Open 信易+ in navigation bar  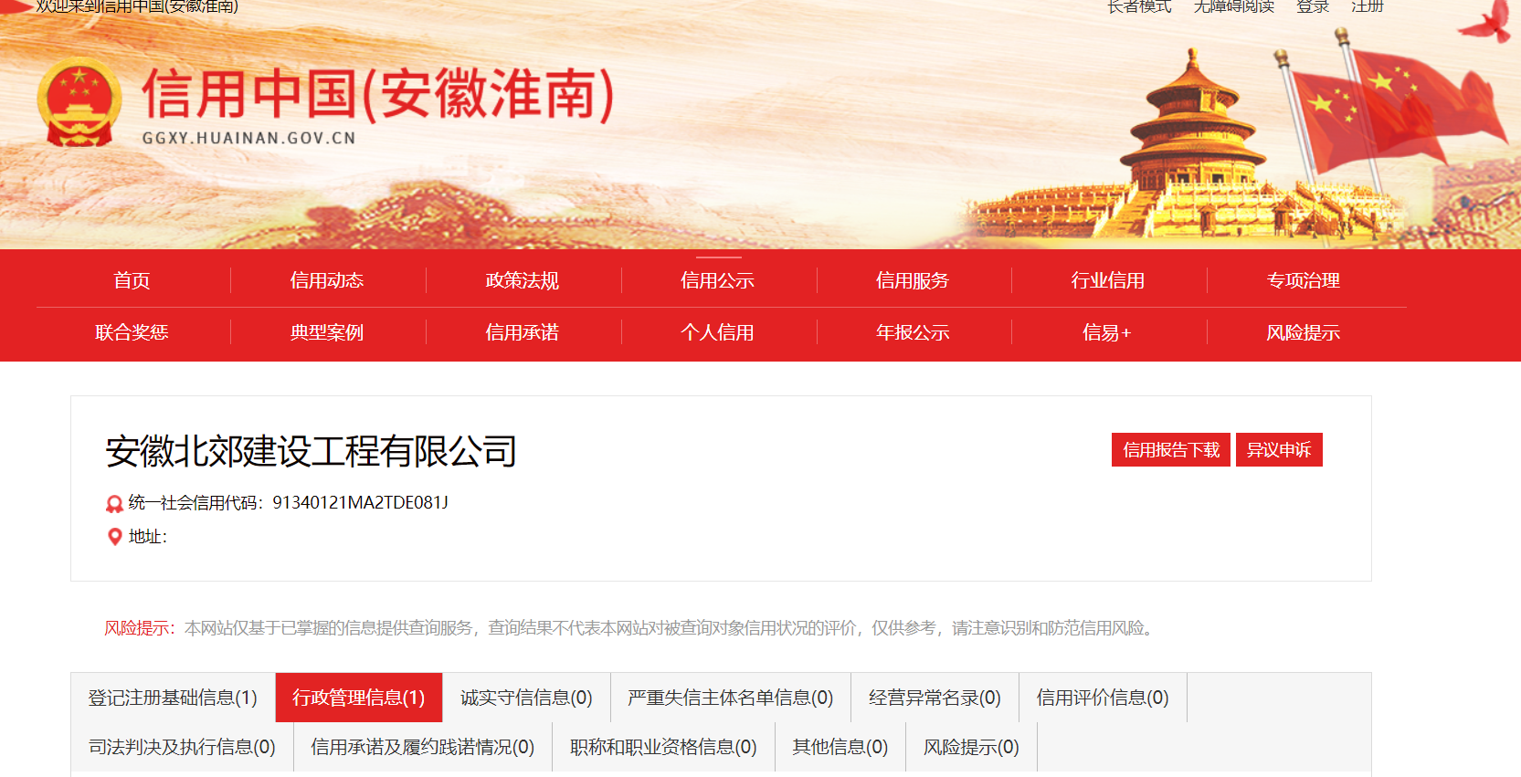1107,332
